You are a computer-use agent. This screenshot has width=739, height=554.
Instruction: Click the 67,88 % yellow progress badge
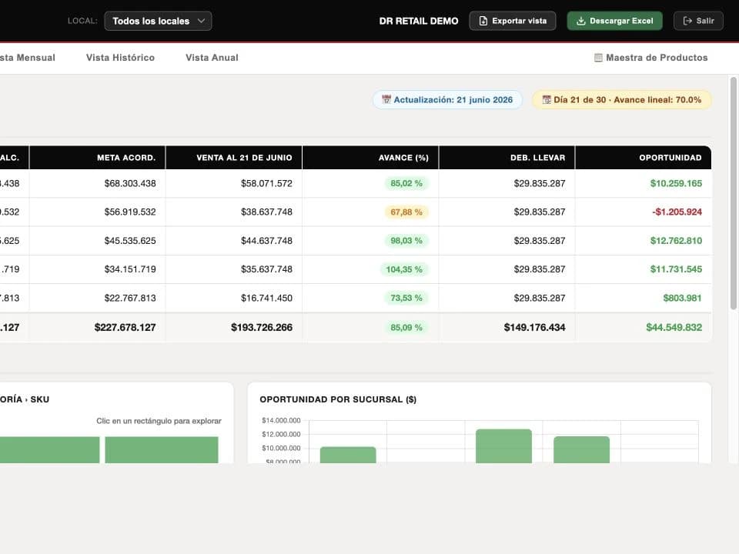(x=406, y=212)
